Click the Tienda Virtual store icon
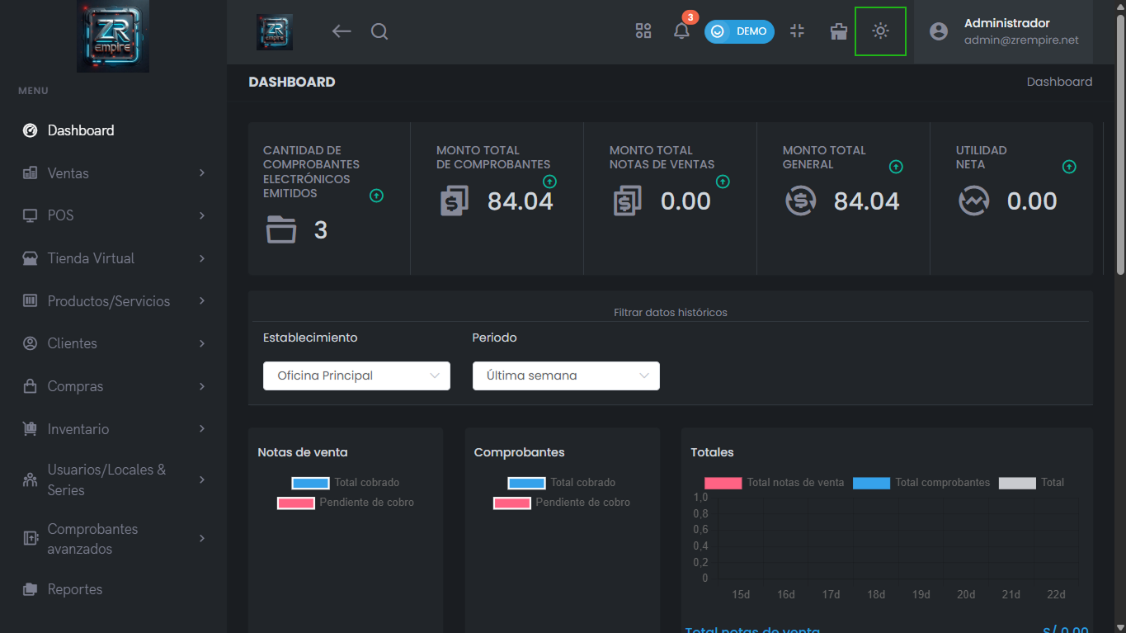Screen dimensions: 1126x633 click(31, 258)
